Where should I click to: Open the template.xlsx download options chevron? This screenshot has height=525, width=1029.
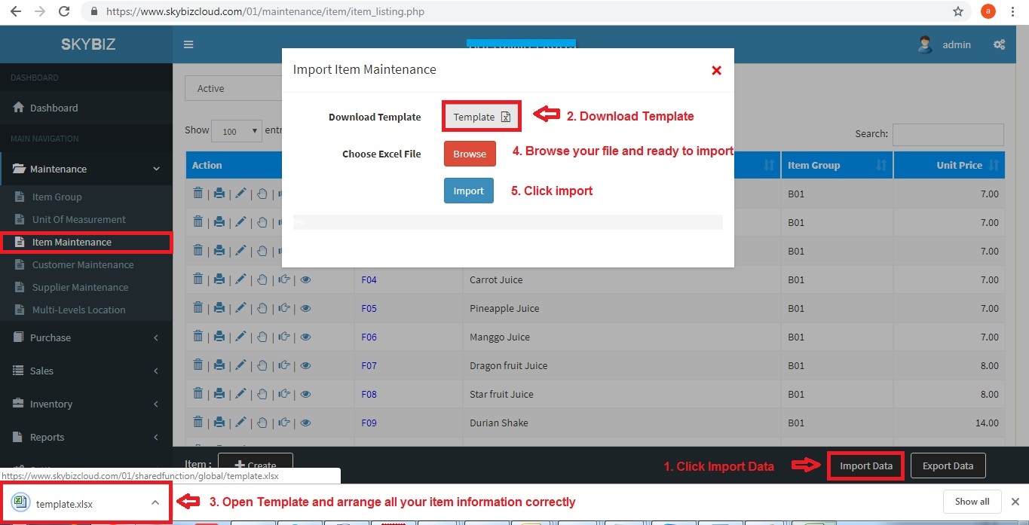pyautogui.click(x=155, y=502)
